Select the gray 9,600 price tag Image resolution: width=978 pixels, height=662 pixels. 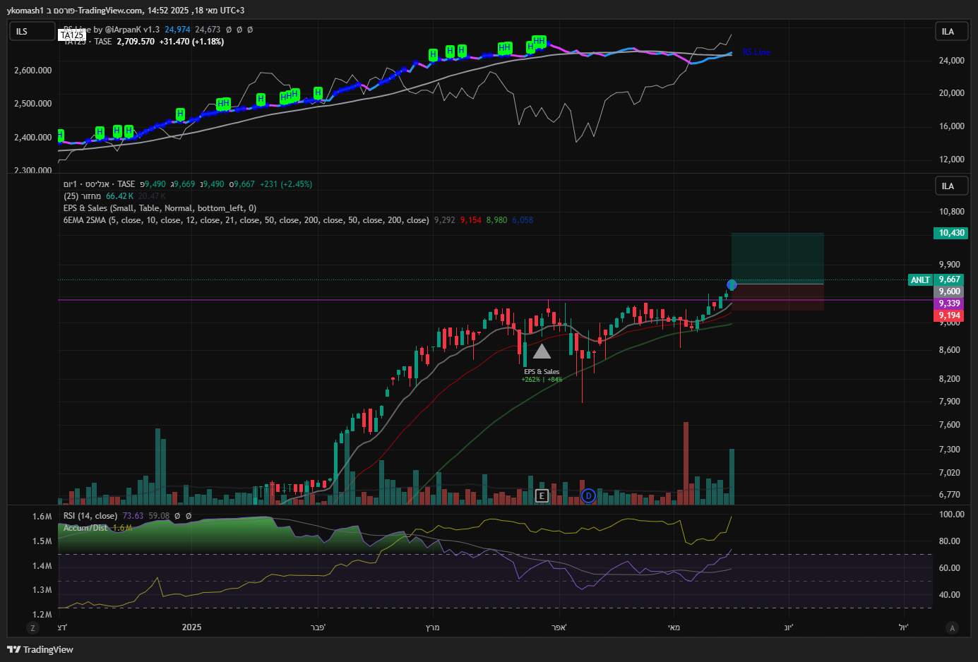pos(950,291)
